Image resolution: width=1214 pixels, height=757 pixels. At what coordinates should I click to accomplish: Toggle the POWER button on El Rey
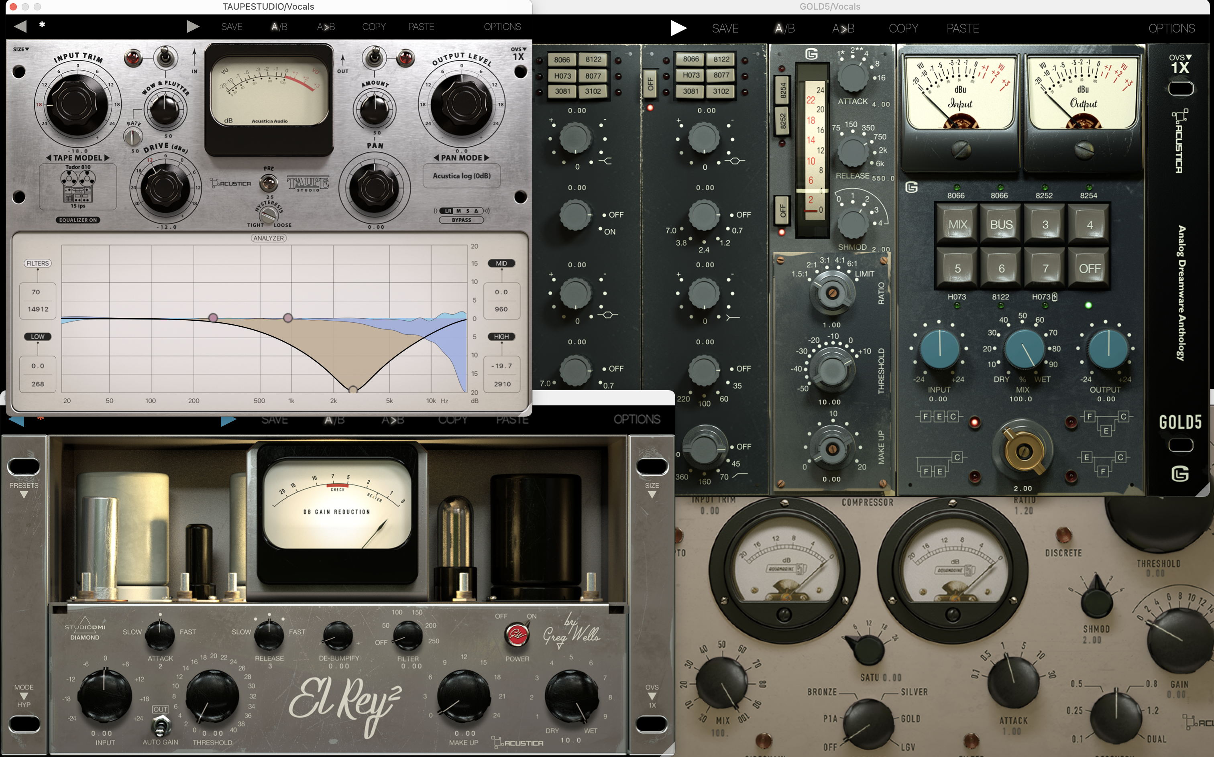[x=517, y=634]
